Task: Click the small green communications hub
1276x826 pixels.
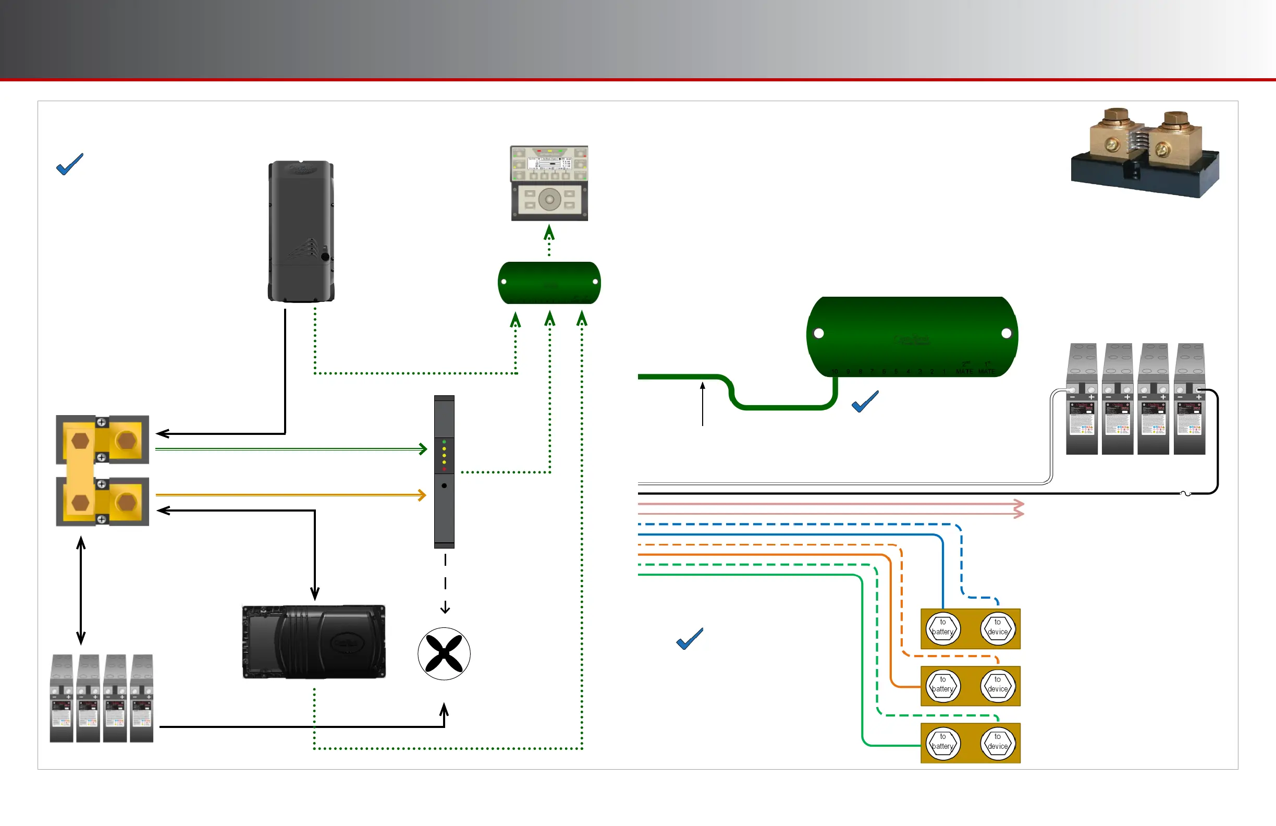Action: pos(549,283)
